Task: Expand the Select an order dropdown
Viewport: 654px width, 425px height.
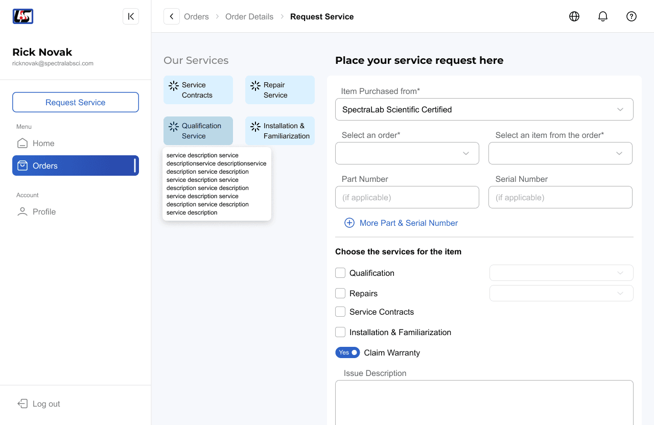Action: 407,153
